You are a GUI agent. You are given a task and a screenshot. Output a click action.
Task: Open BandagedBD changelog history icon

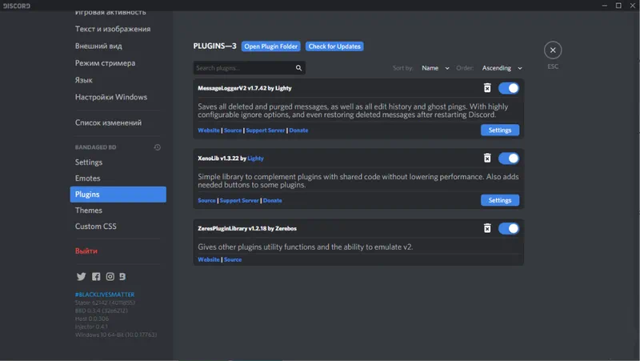pyautogui.click(x=158, y=147)
